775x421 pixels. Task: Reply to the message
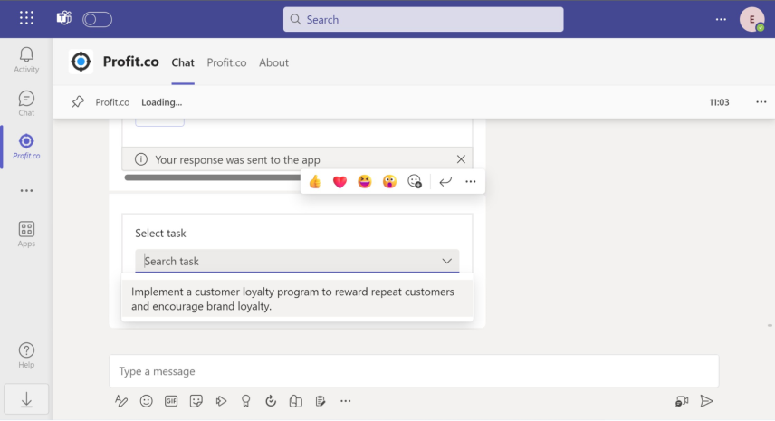pyautogui.click(x=445, y=182)
